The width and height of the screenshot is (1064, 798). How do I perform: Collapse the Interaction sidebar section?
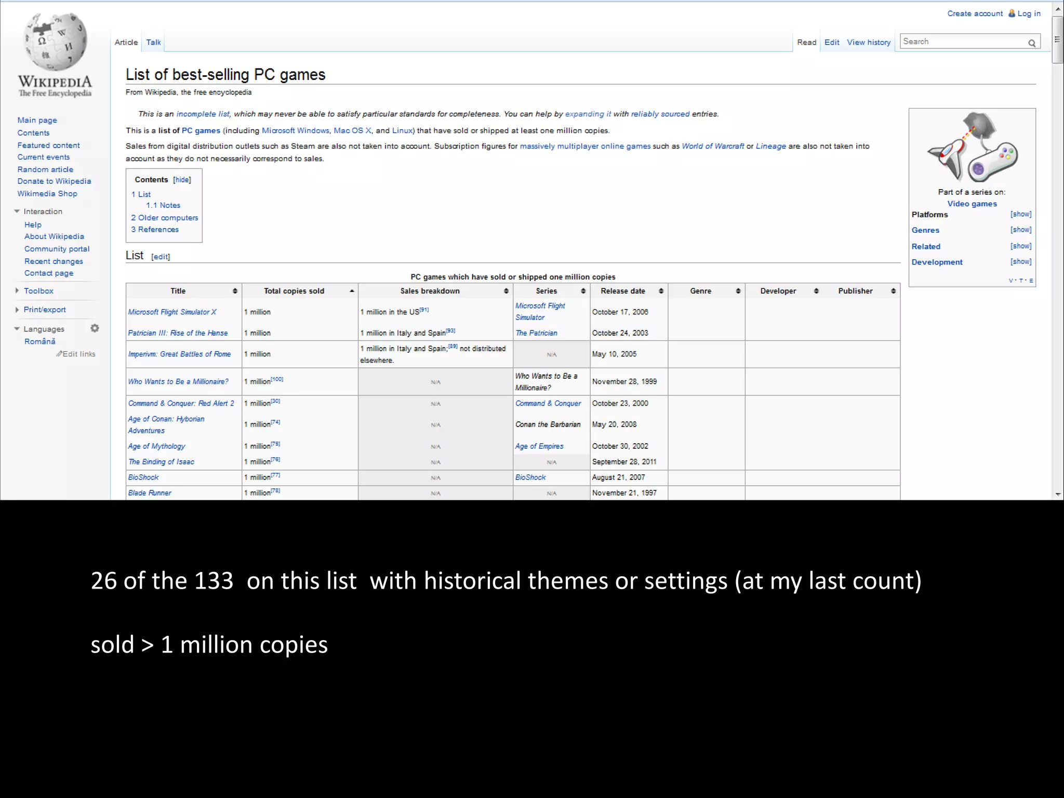coord(17,211)
